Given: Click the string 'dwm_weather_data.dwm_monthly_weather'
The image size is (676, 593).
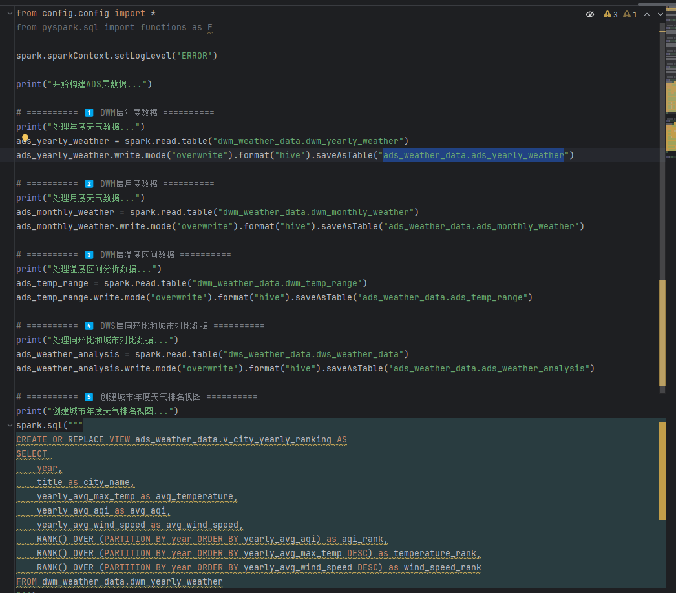Looking at the screenshot, I should pos(316,213).
